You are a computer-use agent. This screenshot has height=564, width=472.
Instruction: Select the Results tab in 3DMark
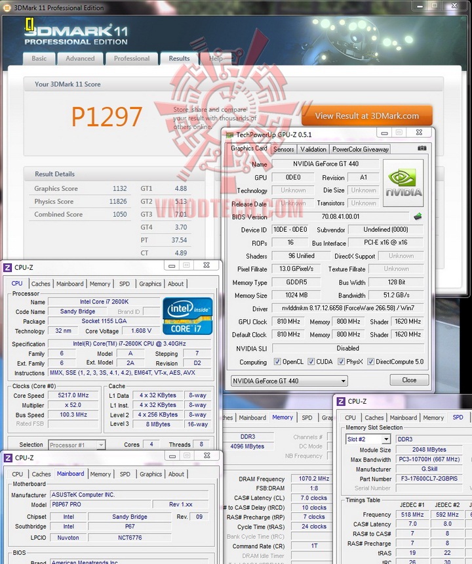point(179,58)
